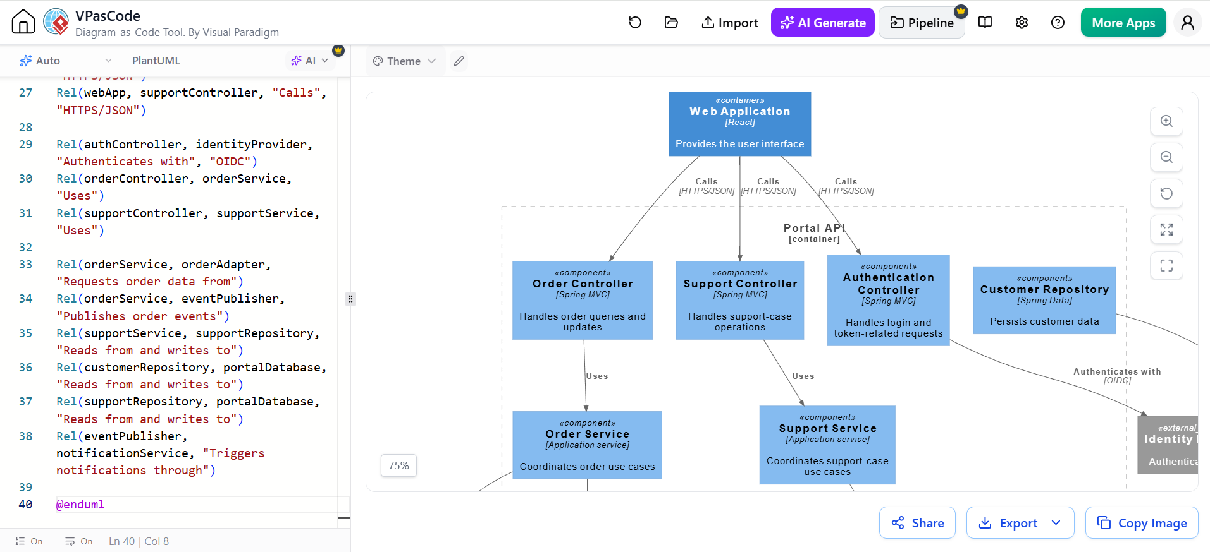Image resolution: width=1210 pixels, height=552 pixels.
Task: Open the Export options chevron
Action: [1056, 523]
